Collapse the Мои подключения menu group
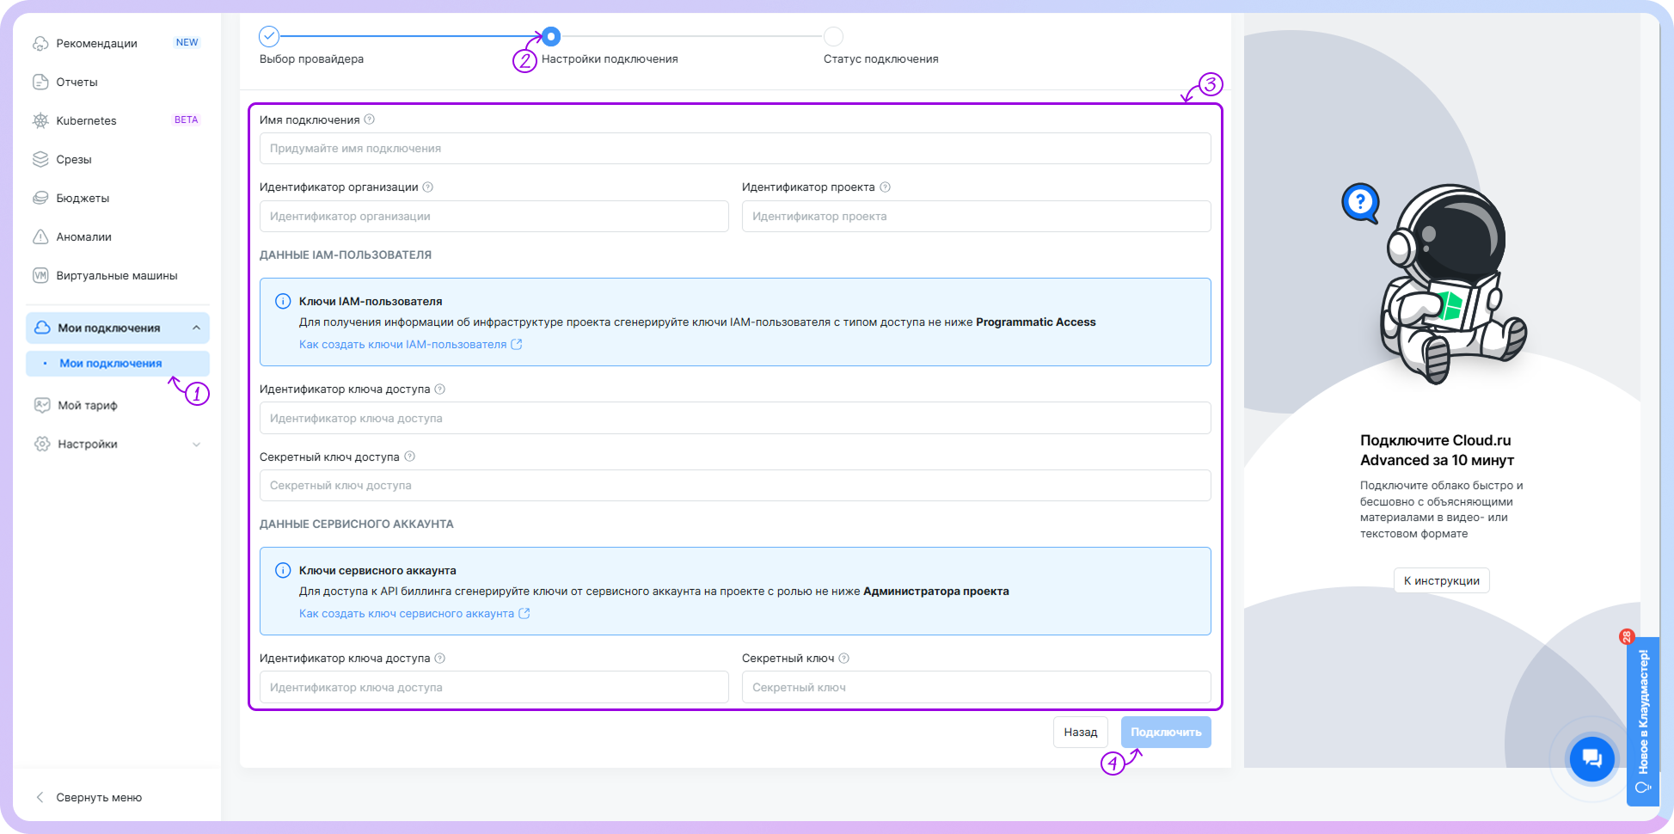Image resolution: width=1674 pixels, height=834 pixels. pyautogui.click(x=196, y=328)
